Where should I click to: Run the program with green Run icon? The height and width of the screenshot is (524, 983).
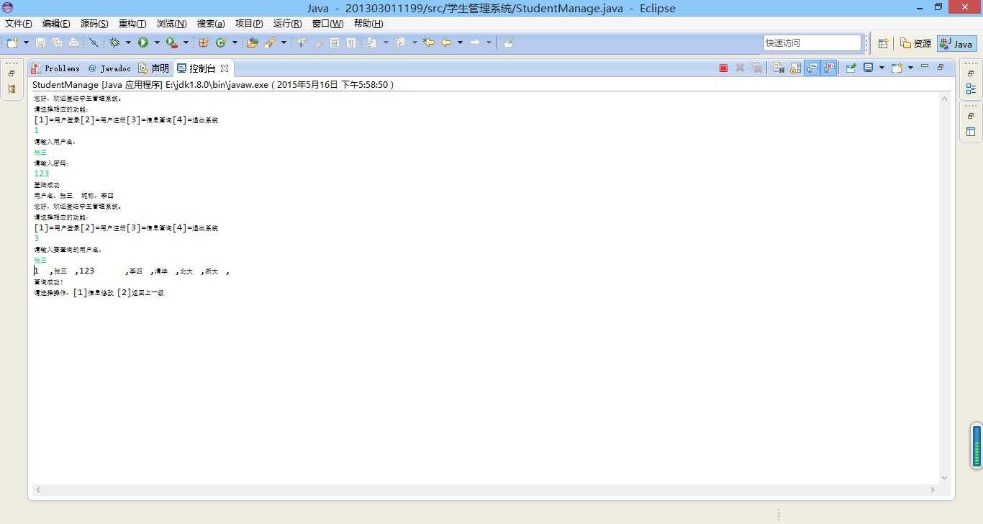143,42
